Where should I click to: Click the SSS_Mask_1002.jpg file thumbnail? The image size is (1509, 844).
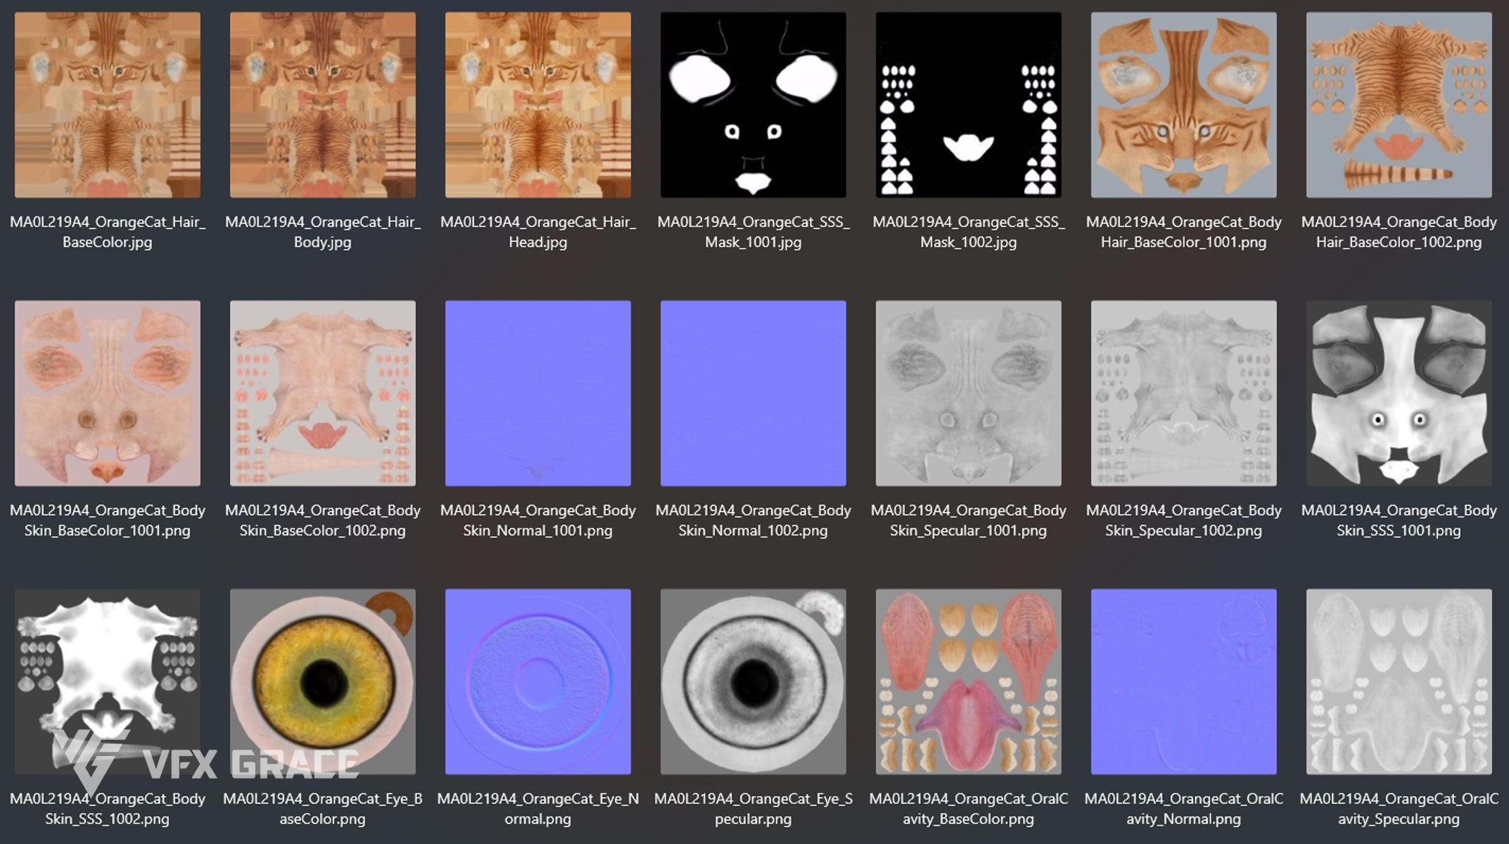(969, 105)
